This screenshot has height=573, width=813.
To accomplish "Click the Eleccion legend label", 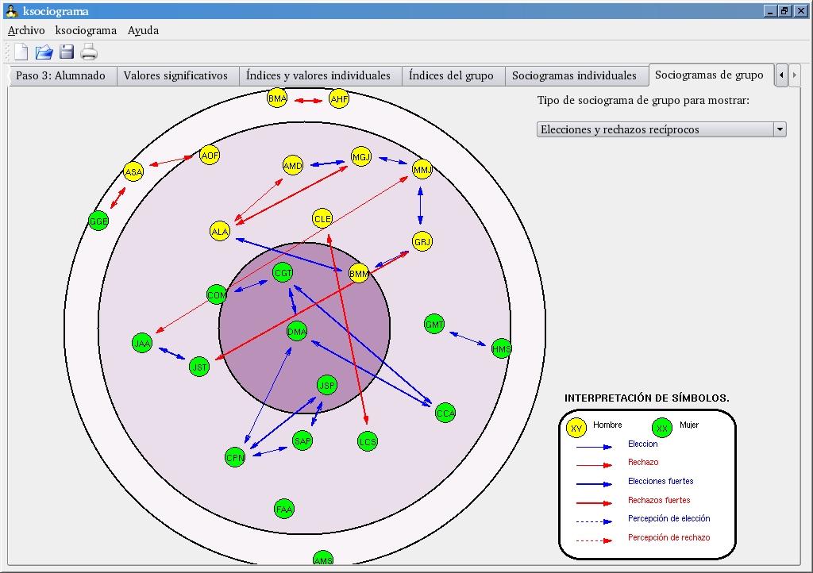I will 643,444.
